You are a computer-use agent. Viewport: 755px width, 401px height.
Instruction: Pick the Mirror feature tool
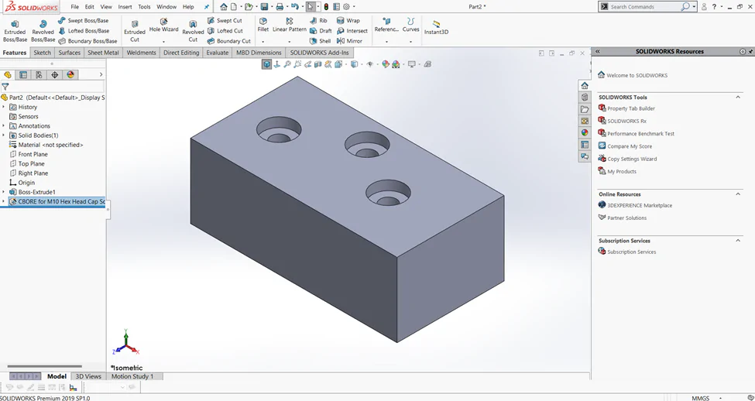(x=349, y=41)
